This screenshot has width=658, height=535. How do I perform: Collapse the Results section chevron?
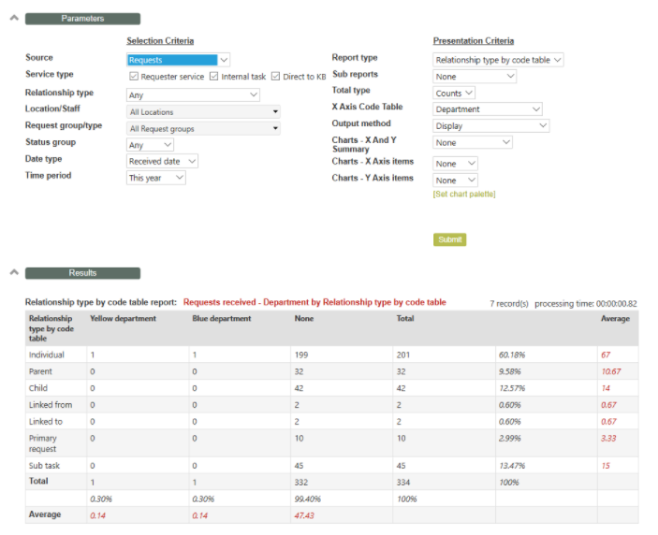pyautogui.click(x=11, y=272)
